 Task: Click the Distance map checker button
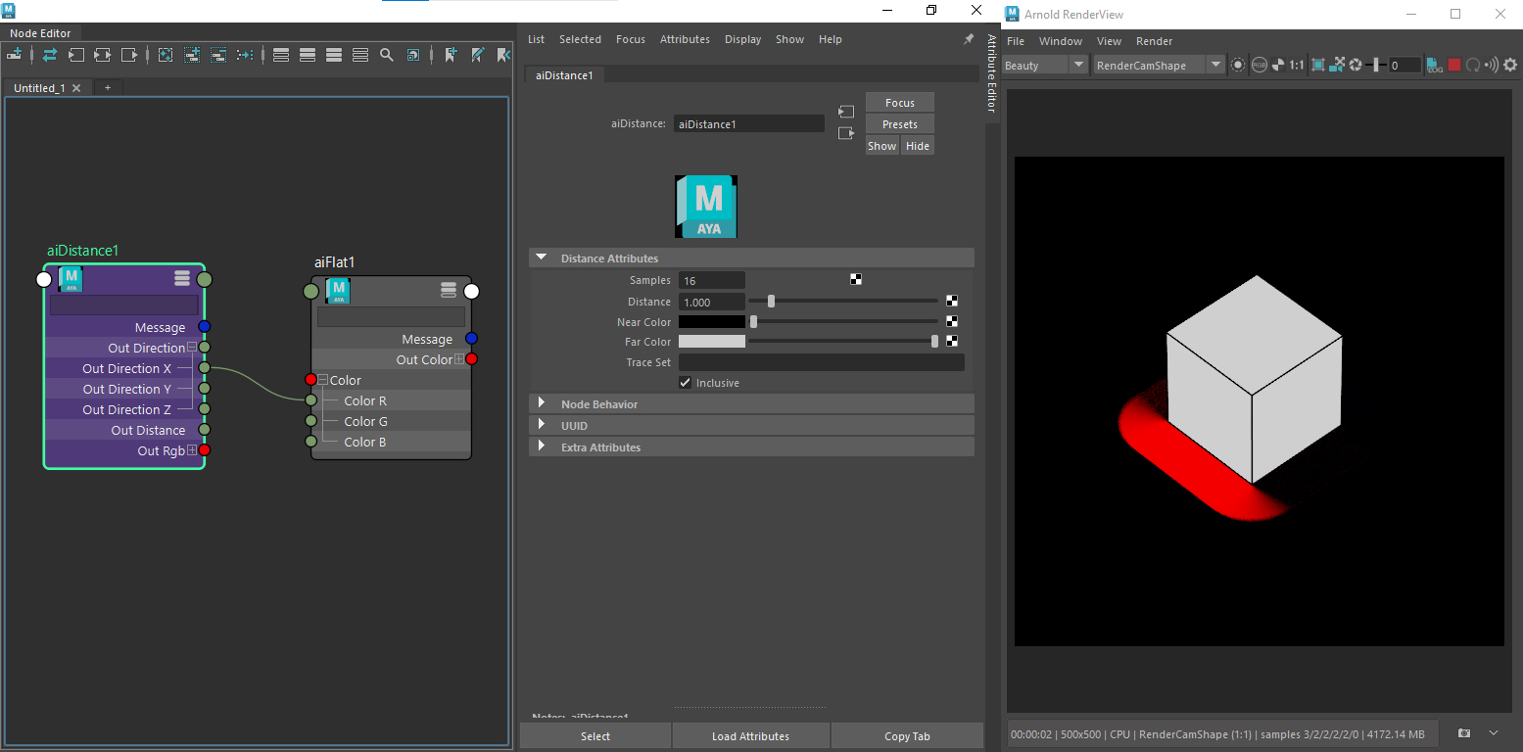[x=952, y=302]
